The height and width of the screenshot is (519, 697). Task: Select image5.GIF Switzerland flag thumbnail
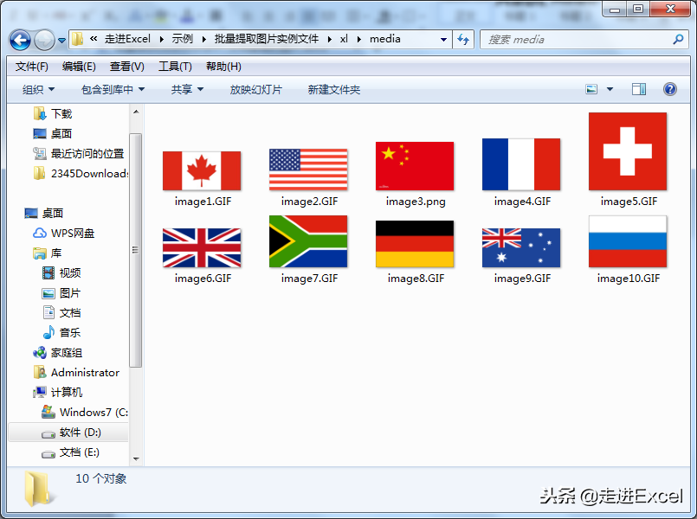tap(628, 151)
